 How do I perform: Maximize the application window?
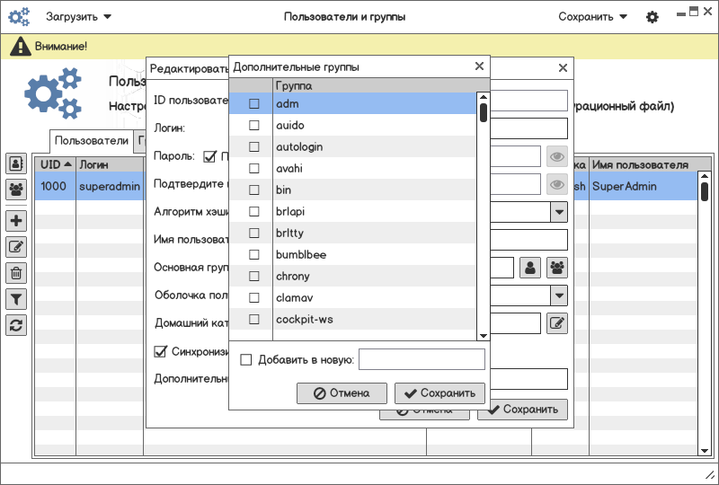coord(694,12)
